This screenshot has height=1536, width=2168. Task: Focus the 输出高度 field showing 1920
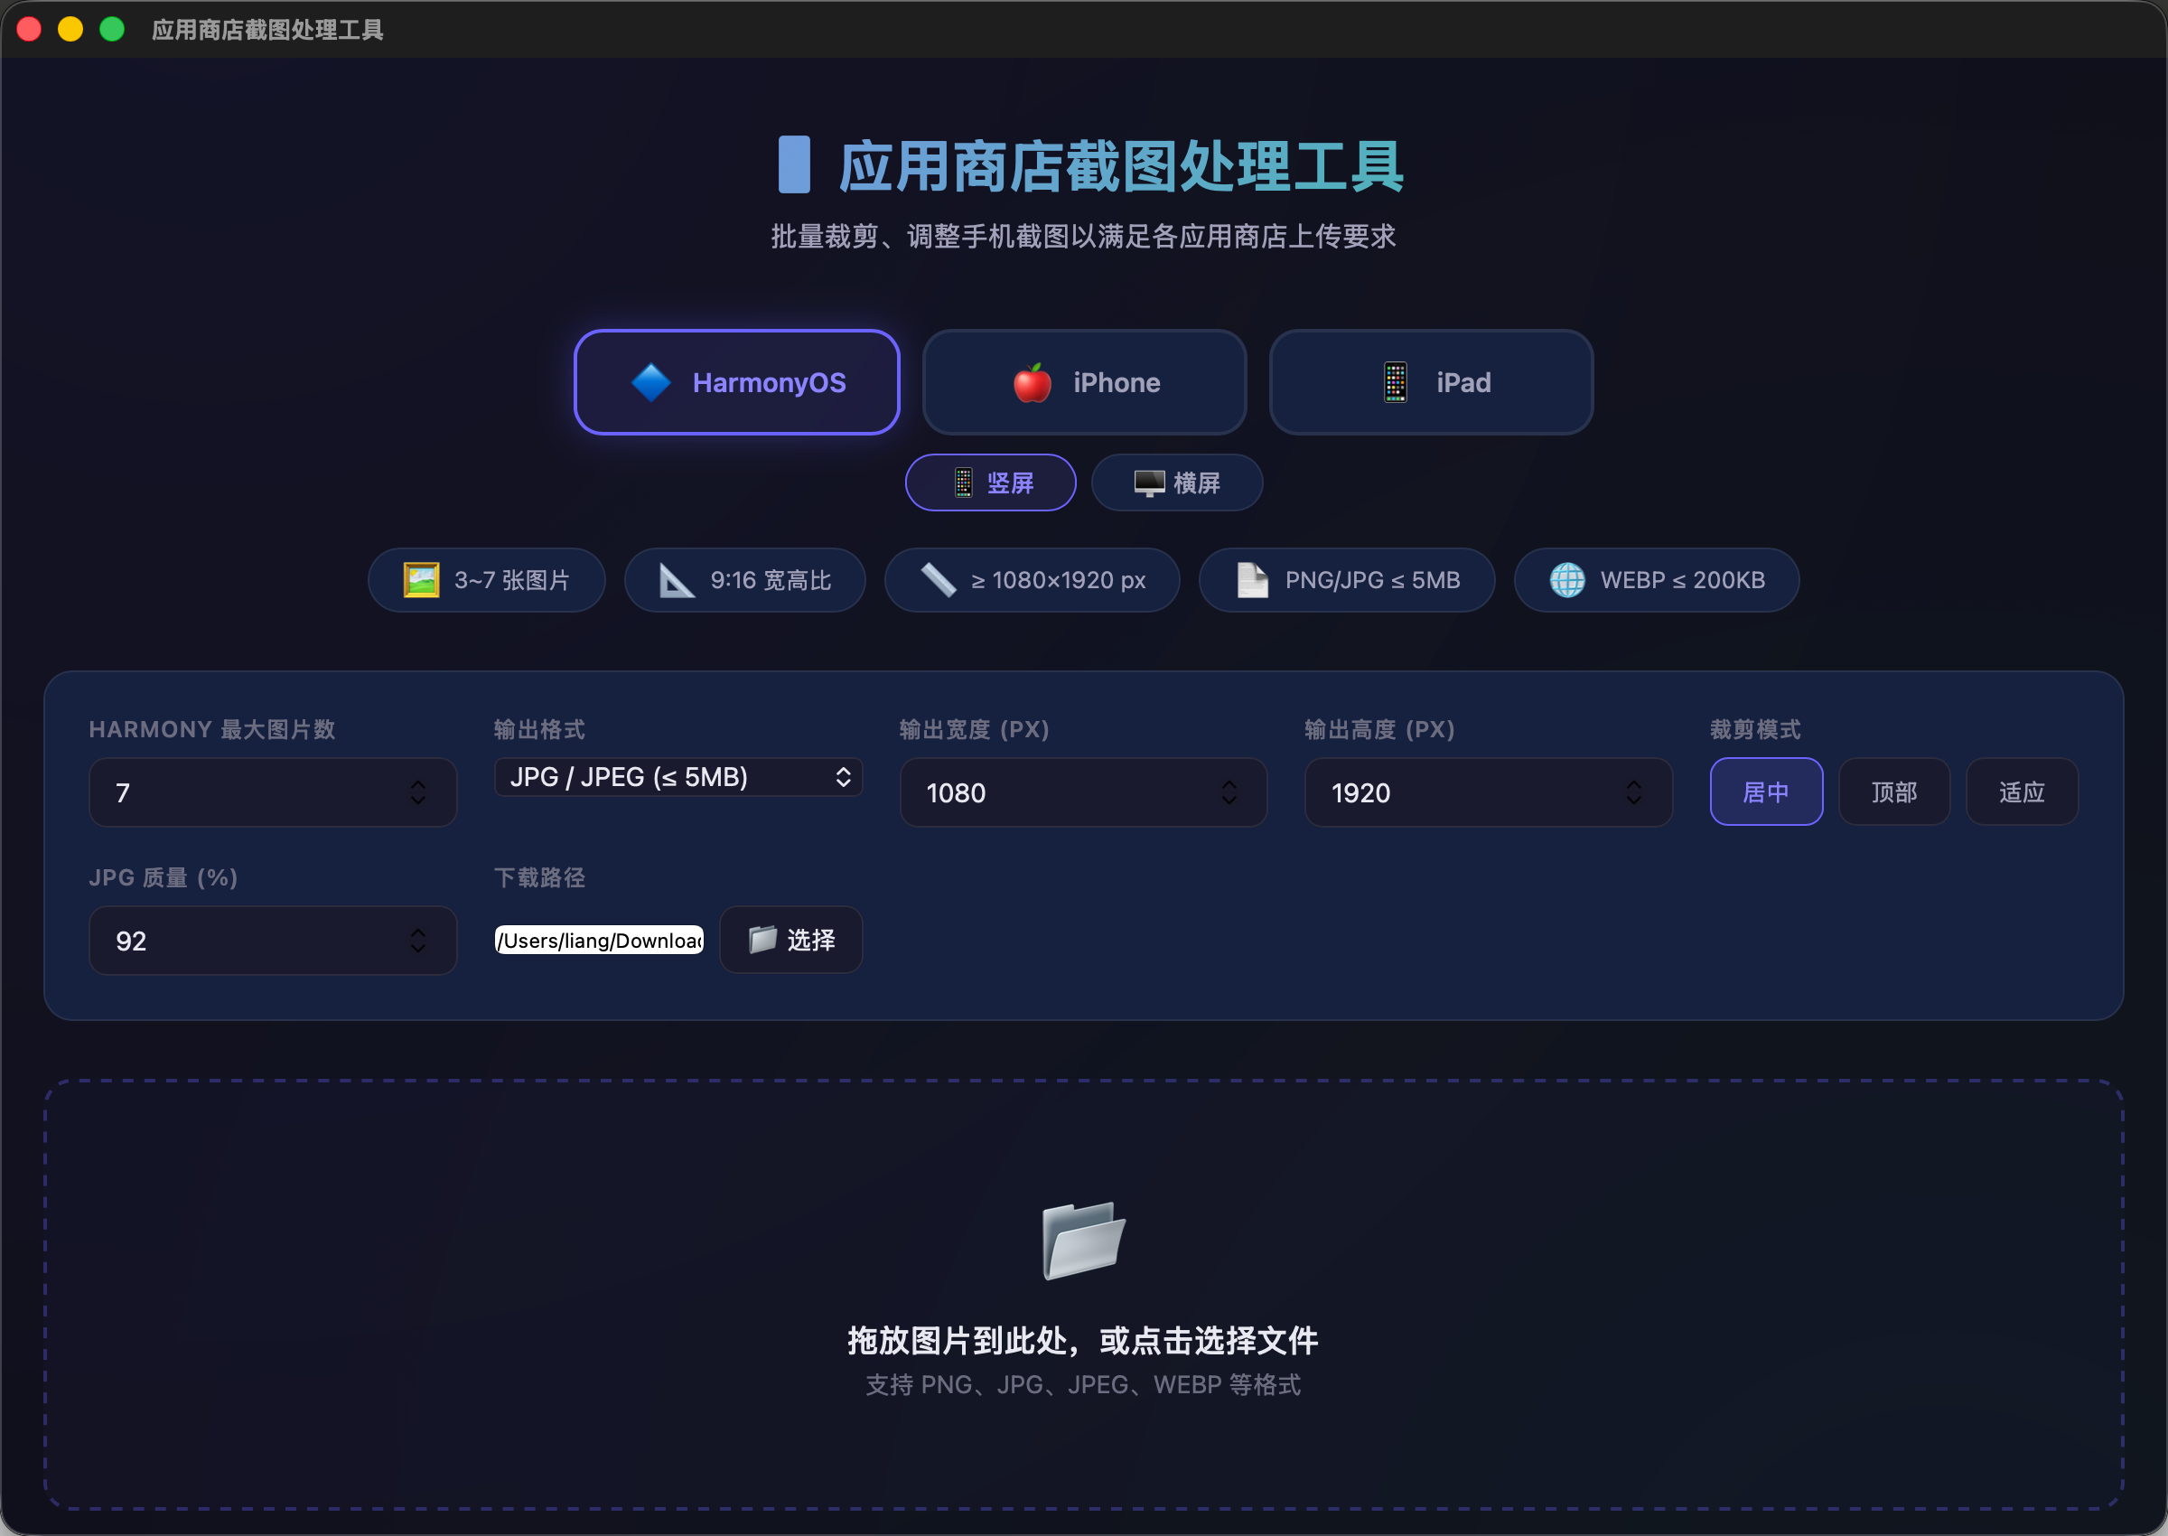click(1488, 792)
